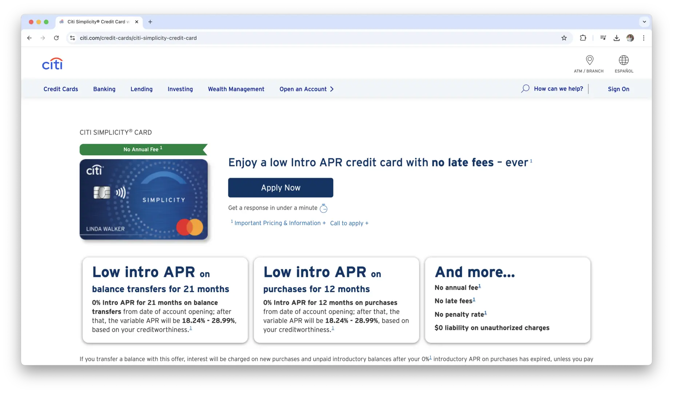Reload the page

tap(56, 38)
